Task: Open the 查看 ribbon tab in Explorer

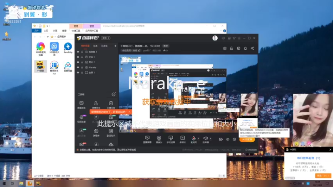Action: pos(64,31)
